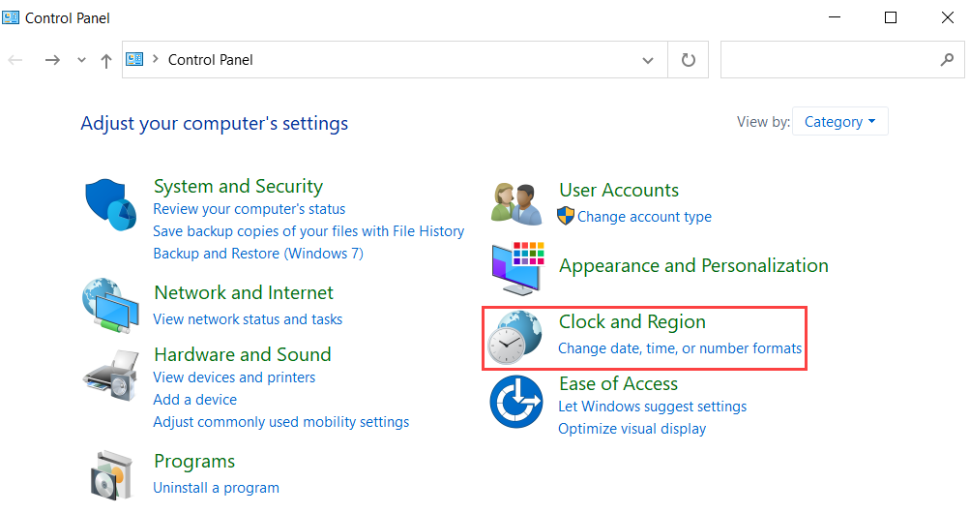This screenshot has width=970, height=513.
Task: Open the User Accounts people icon
Action: (516, 203)
